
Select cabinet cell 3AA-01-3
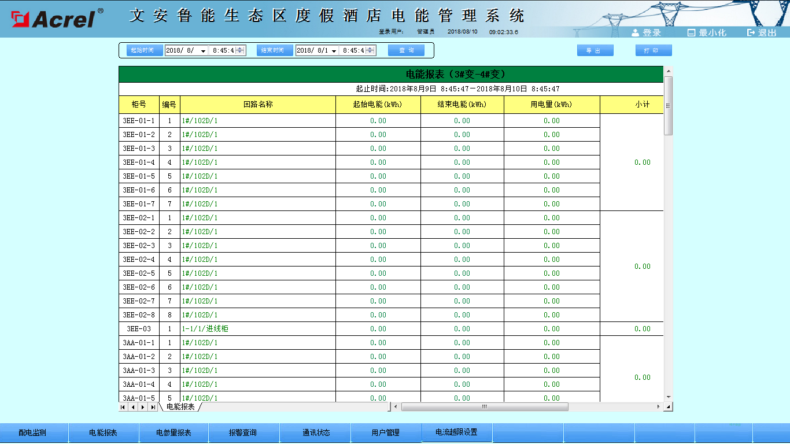point(139,371)
